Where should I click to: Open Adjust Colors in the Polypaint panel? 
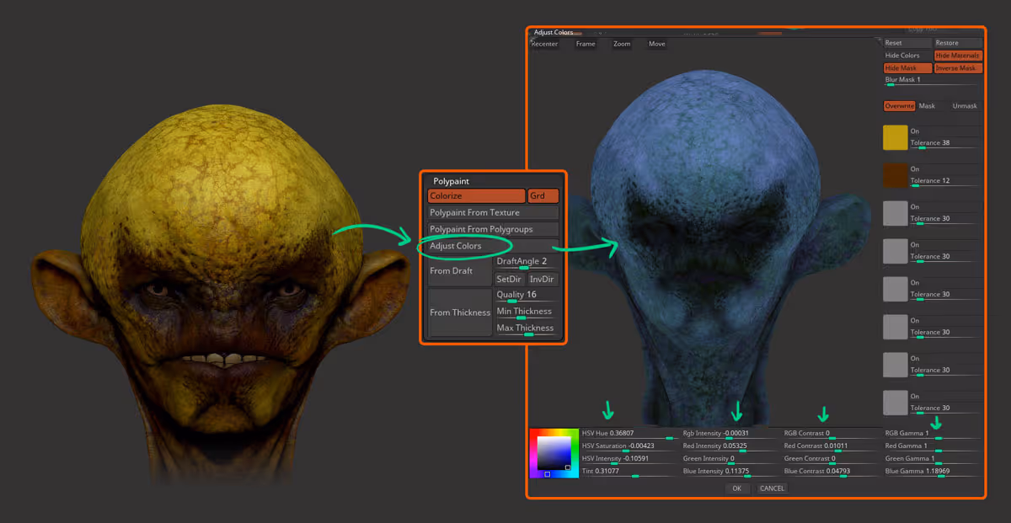click(x=493, y=246)
